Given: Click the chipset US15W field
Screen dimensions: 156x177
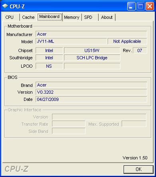Looking at the screenshot, I should pyautogui.click(x=92, y=50).
